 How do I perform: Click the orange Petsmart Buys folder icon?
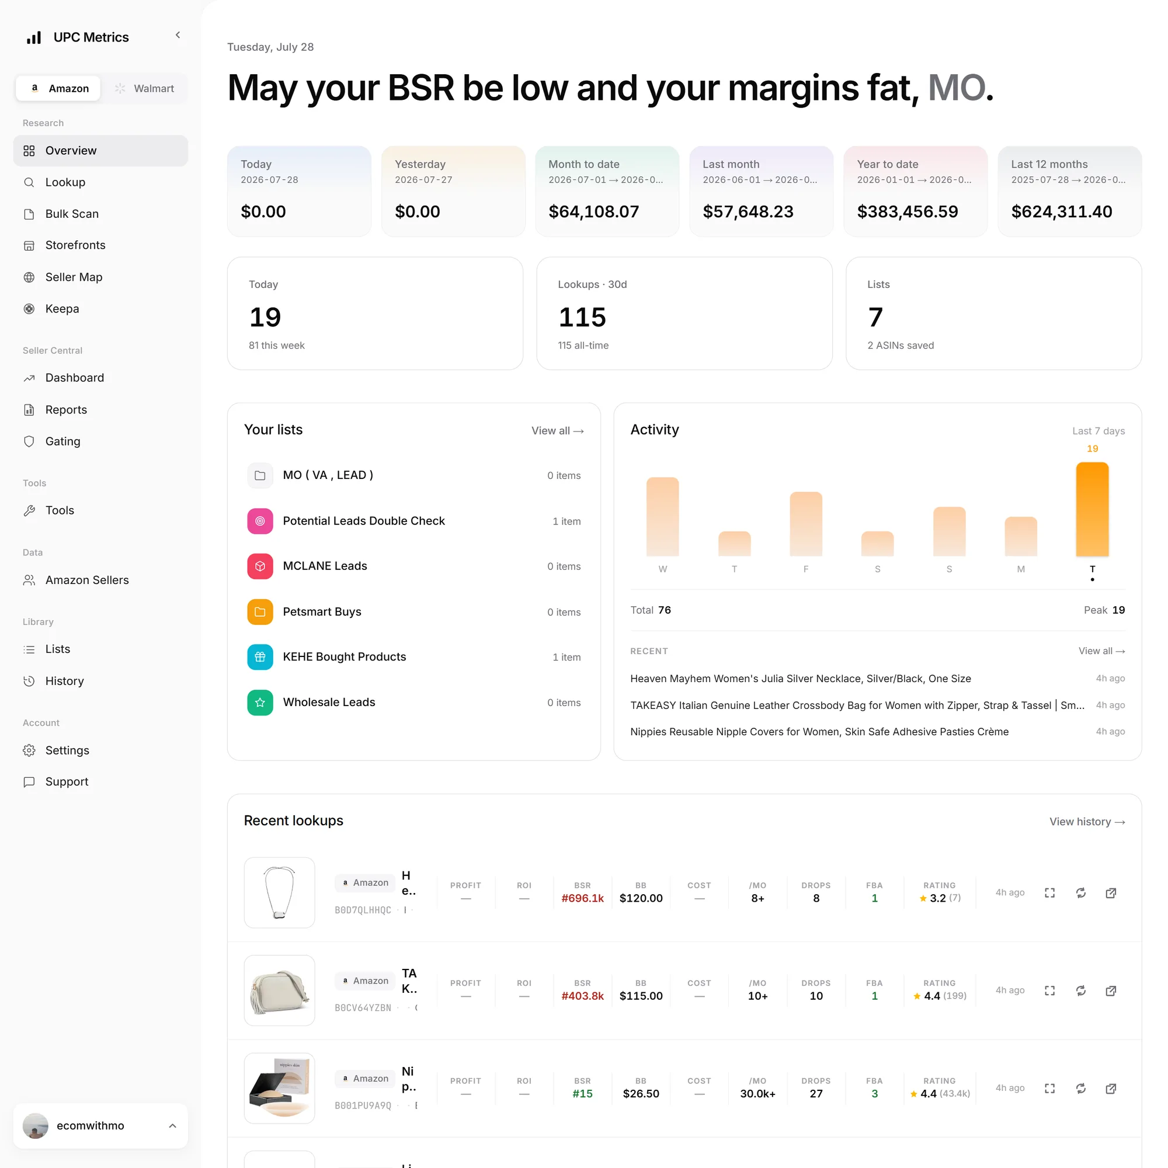(260, 612)
